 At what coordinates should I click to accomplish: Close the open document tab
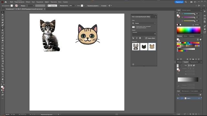pyautogui.click(x=45, y=9)
